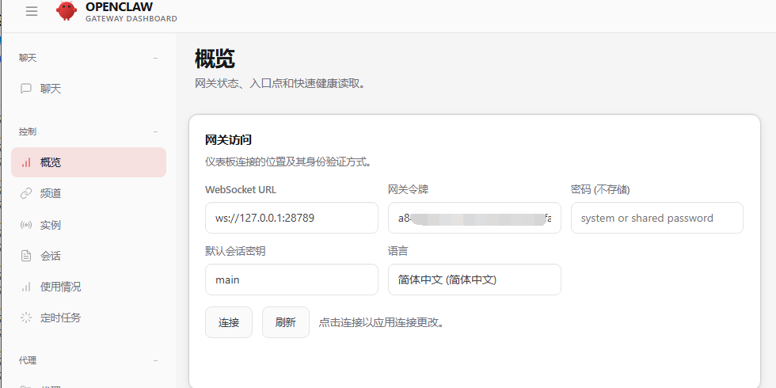Click the 网关令牌 token field
The width and height of the screenshot is (776, 388).
[474, 218]
